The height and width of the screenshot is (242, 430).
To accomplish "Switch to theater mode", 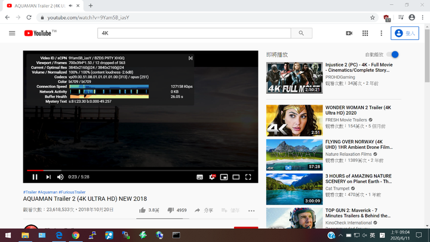I will (x=236, y=177).
